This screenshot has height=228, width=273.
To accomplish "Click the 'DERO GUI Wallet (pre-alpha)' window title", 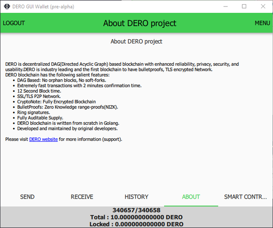I will coord(43,7).
